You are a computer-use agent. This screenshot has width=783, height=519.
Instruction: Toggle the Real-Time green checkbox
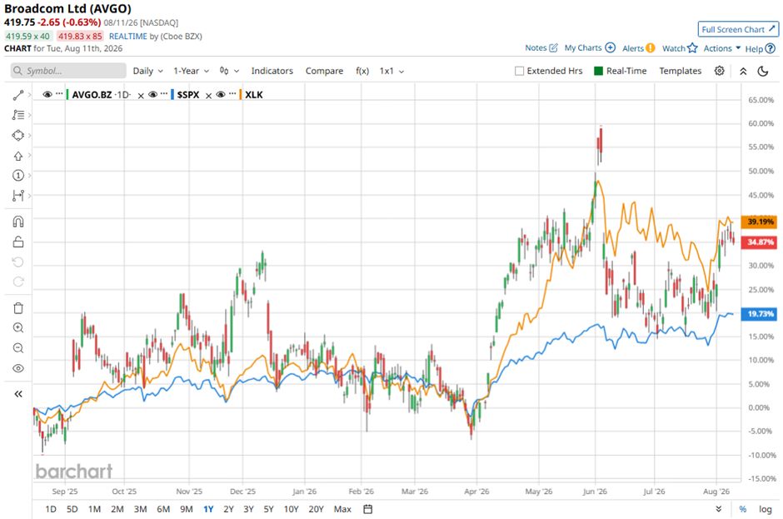click(598, 71)
